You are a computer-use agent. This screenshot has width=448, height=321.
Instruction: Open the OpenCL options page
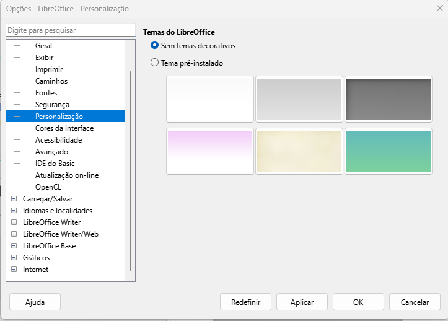tap(48, 187)
